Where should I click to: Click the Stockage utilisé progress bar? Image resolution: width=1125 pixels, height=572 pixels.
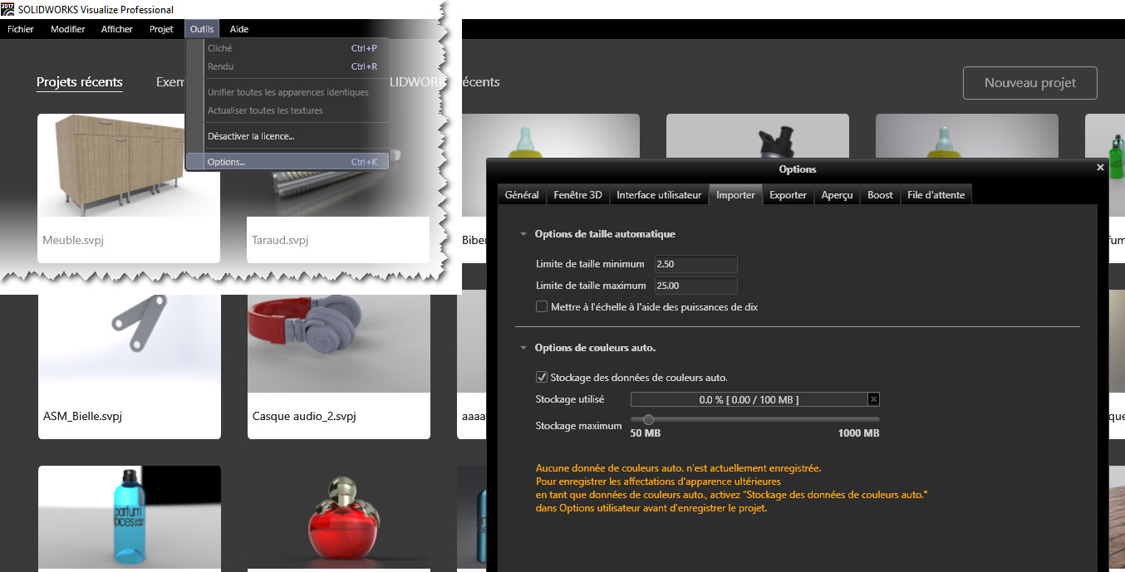[749, 399]
